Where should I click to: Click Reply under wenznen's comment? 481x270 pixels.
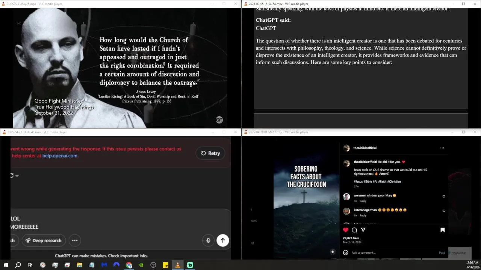click(363, 201)
